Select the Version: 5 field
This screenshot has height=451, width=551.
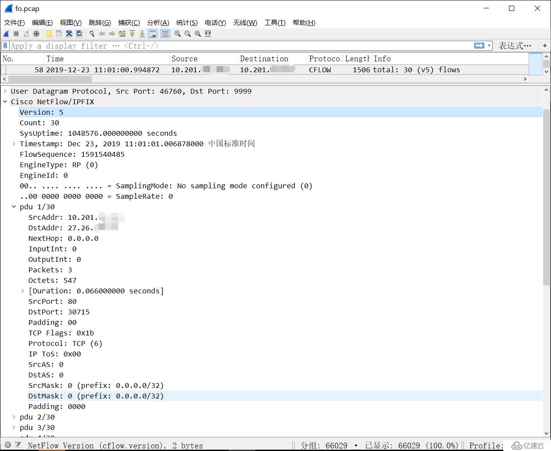[x=280, y=112]
